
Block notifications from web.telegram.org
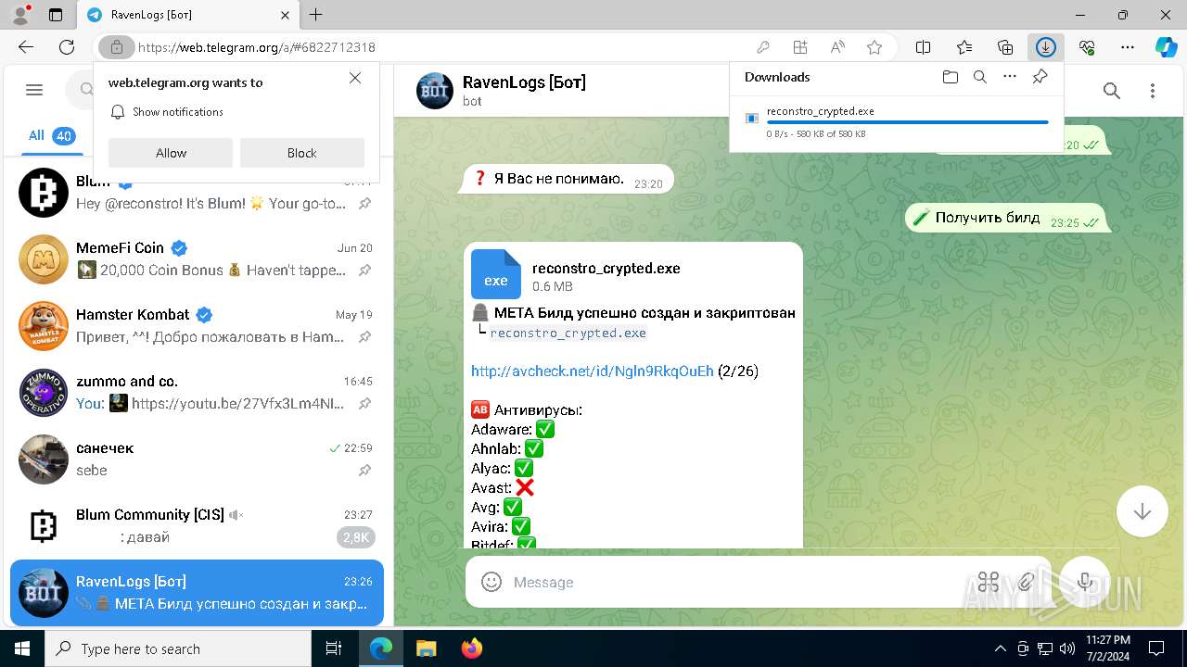coord(301,153)
